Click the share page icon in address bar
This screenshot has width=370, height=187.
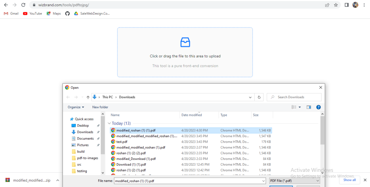click(327, 5)
